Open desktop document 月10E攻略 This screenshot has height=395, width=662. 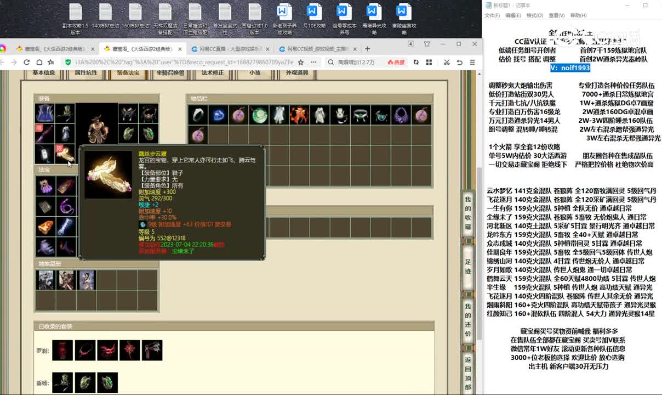314,18
